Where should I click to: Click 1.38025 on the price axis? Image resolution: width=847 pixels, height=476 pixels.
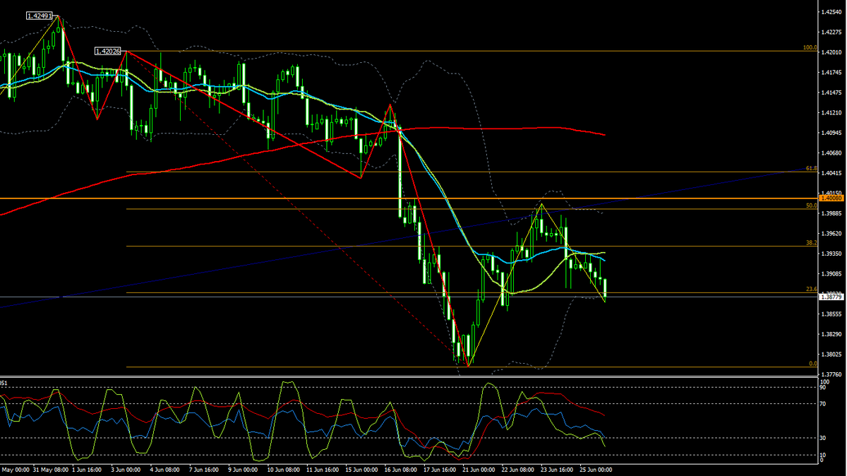pos(831,354)
